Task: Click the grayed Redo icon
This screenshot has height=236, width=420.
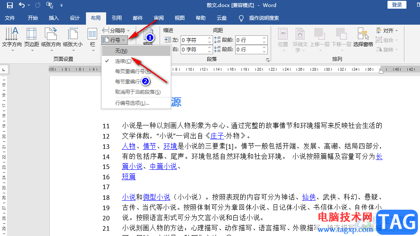Action: (38, 5)
